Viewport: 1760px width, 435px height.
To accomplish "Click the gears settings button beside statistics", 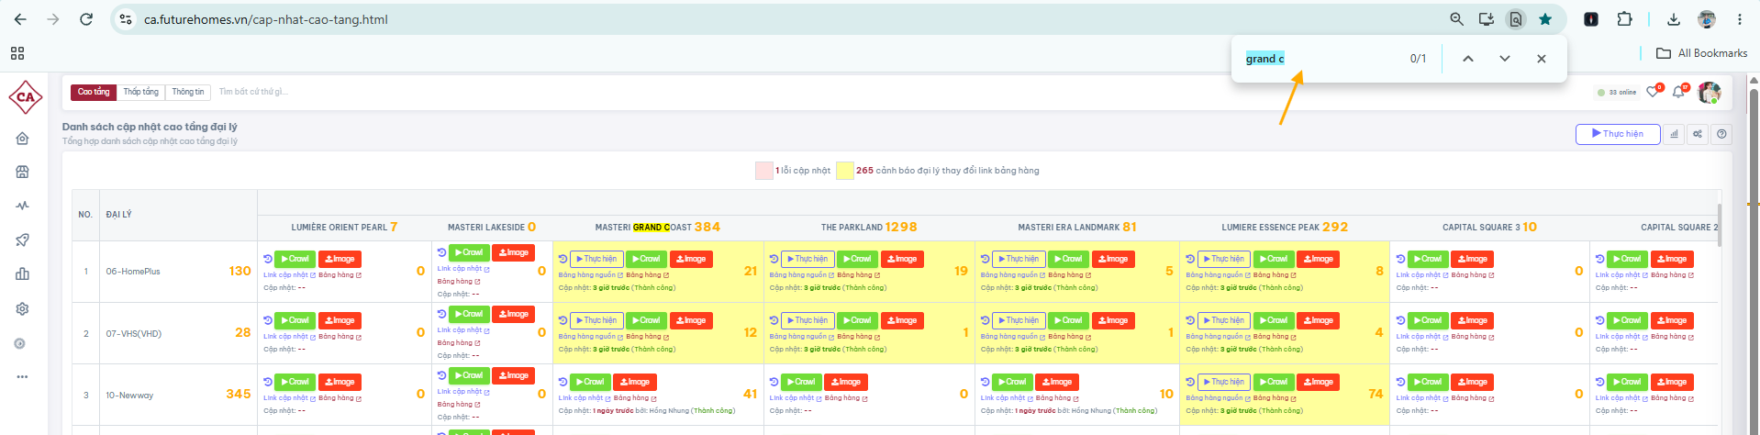I will (x=1698, y=134).
